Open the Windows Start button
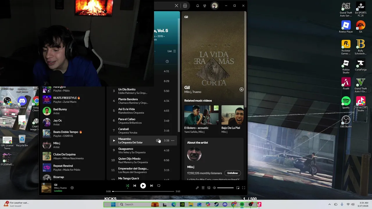The width and height of the screenshot is (372, 209). coord(113,204)
